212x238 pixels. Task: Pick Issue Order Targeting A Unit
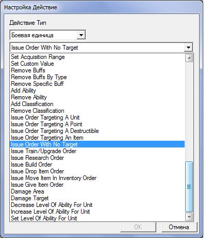pyautogui.click(x=45, y=117)
